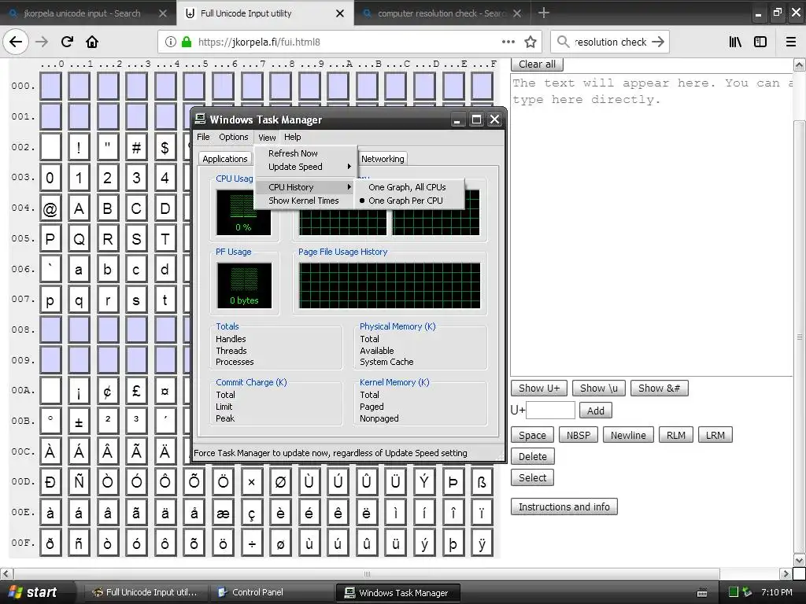The image size is (806, 604).
Task: Click the browser address bar URL
Action: [x=259, y=42]
